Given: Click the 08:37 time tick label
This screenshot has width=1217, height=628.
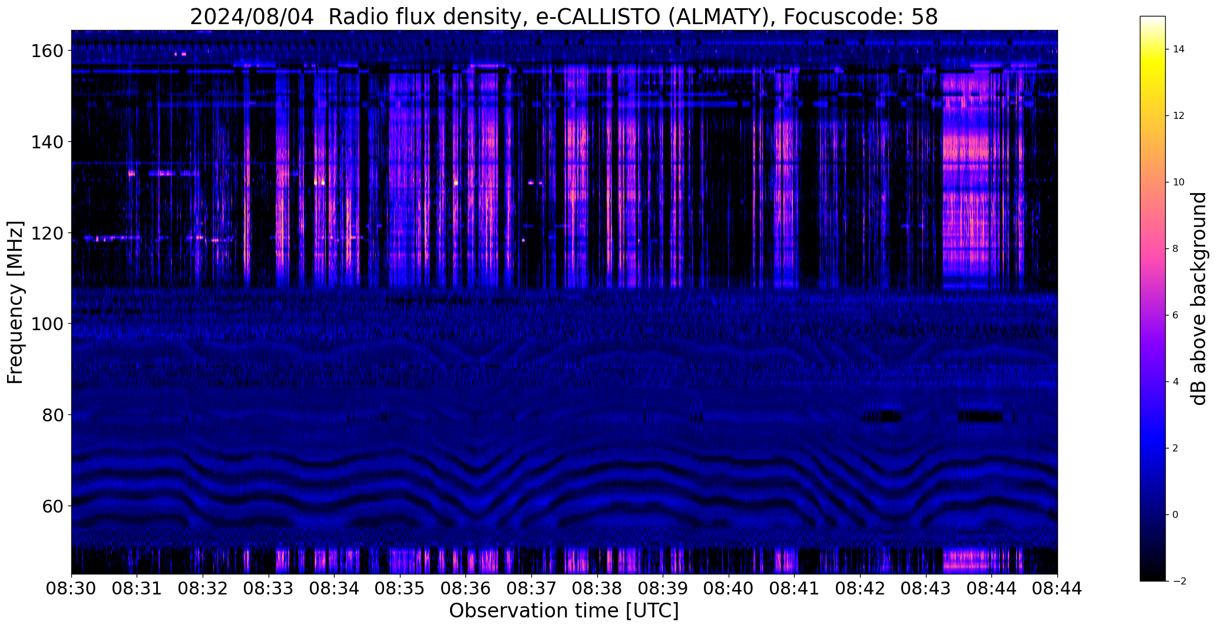Looking at the screenshot, I should point(531,589).
